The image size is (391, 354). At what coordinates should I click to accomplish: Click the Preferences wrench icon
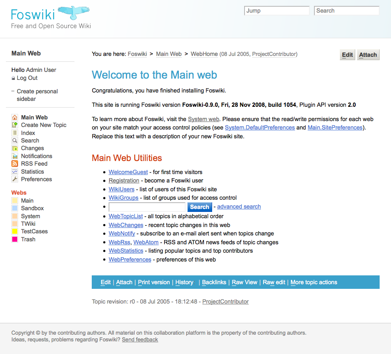[x=15, y=179]
